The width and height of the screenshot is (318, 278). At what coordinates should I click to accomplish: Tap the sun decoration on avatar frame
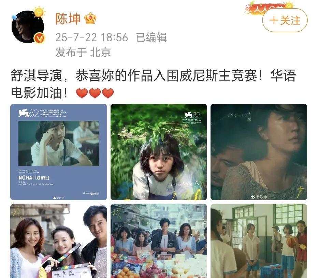[39, 12]
